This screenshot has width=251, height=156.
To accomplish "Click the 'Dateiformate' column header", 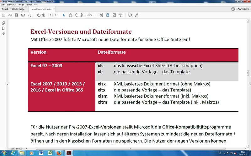I will (112, 52).
